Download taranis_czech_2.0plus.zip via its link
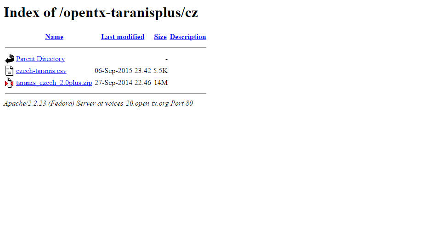 tap(54, 83)
